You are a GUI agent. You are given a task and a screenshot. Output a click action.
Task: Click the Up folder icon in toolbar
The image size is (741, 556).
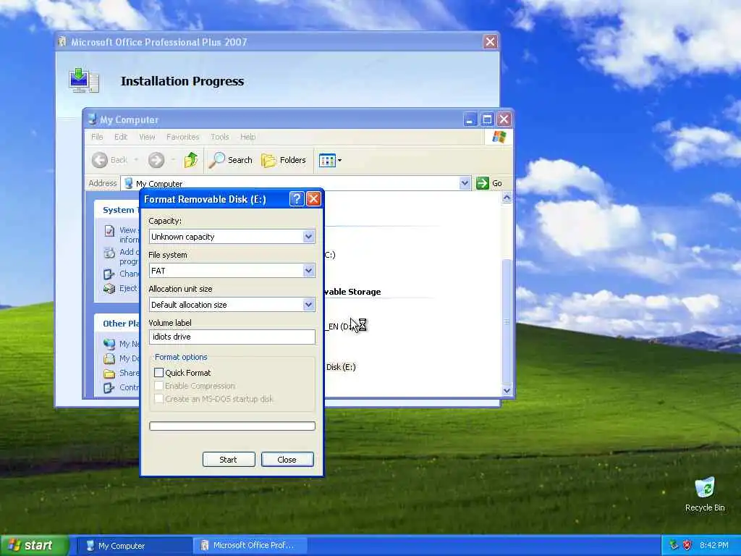[191, 160]
